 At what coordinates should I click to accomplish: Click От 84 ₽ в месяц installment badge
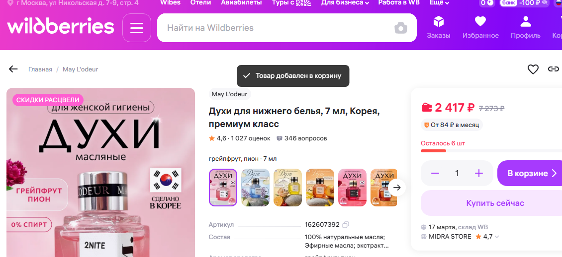452,125
